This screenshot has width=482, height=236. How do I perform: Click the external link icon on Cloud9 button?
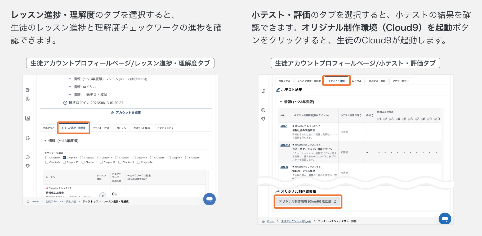[x=335, y=201]
